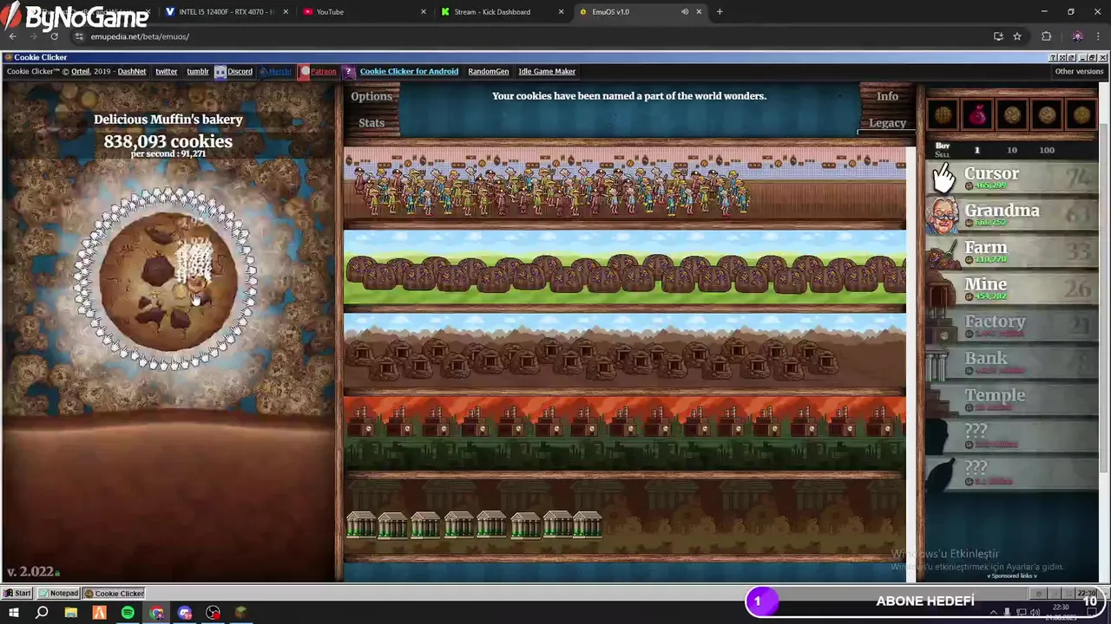Click the first ??? locked building
Viewport: 1111px width, 624px height.
[x=1012, y=436]
